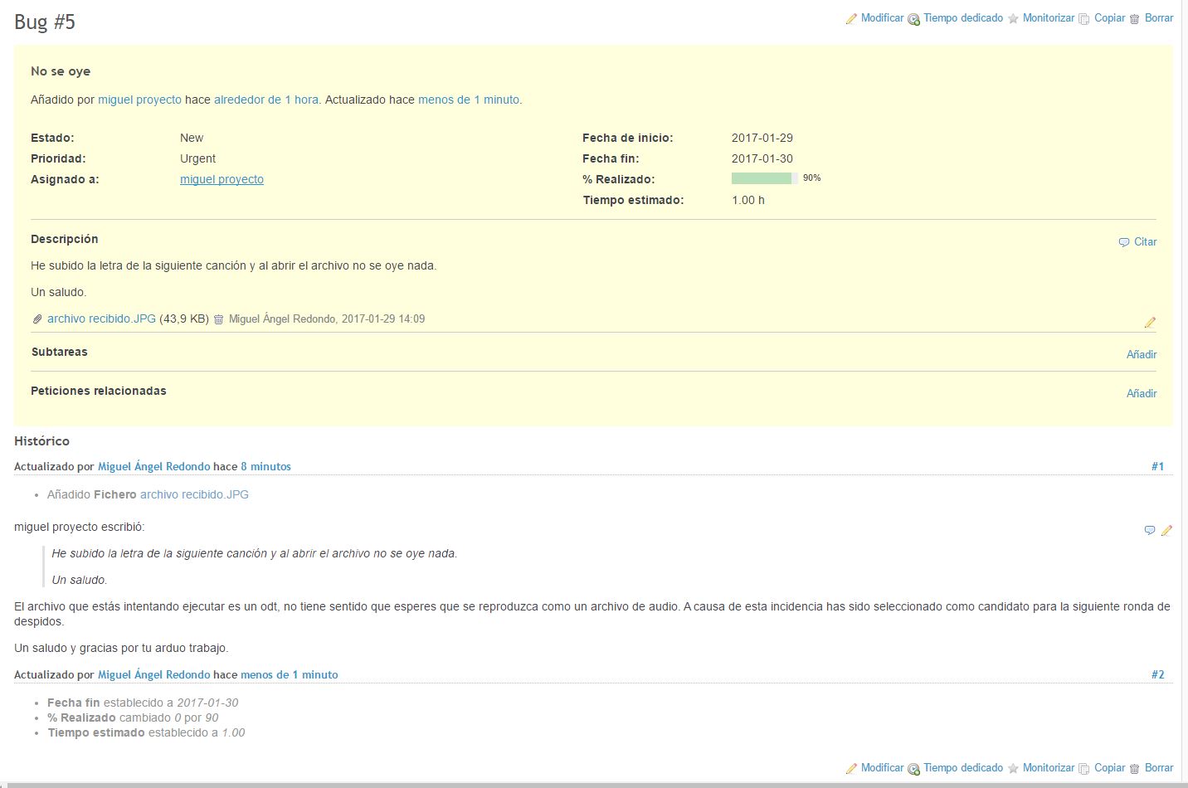Open archivo recibido.JPG attachment in the description

point(101,319)
